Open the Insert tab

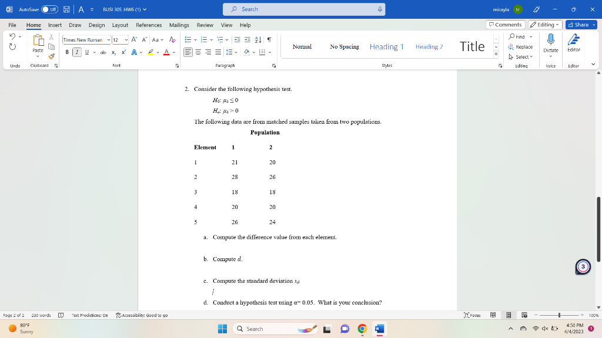click(55, 25)
